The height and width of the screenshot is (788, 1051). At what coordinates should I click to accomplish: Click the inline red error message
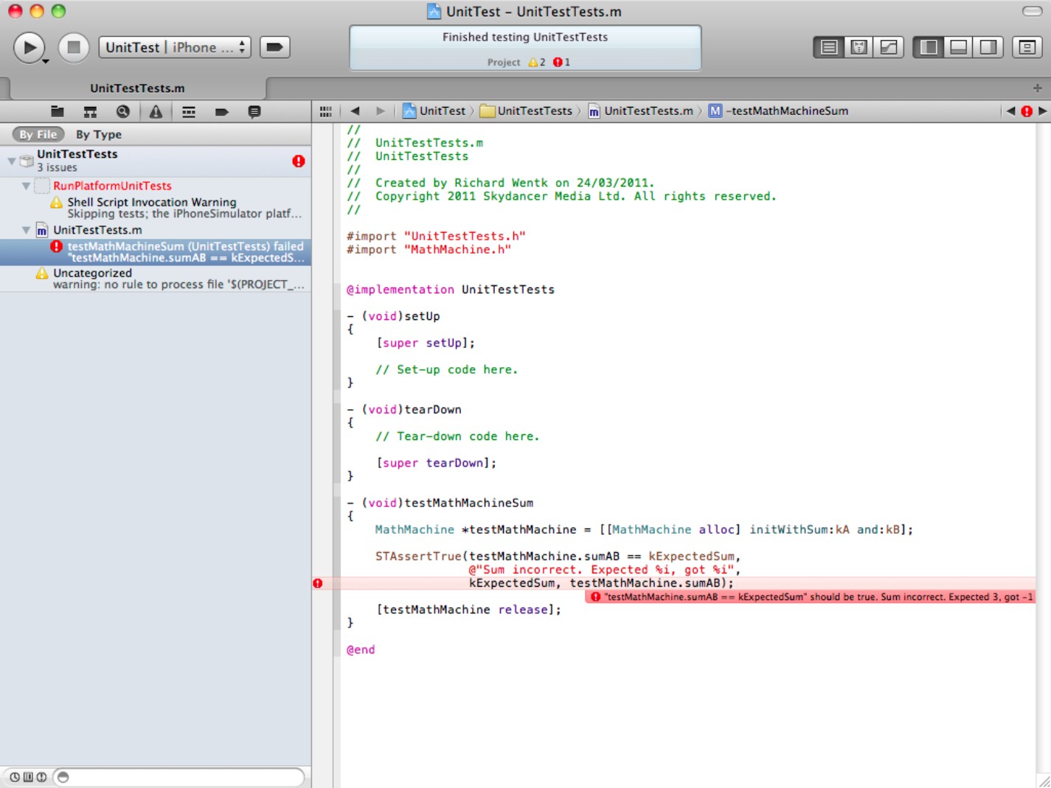click(811, 597)
